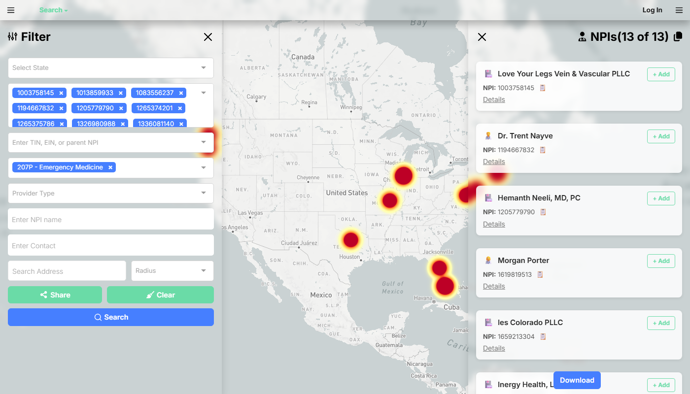This screenshot has width=690, height=394.
Task: Click the Filter sliders icon
Action: click(11, 36)
